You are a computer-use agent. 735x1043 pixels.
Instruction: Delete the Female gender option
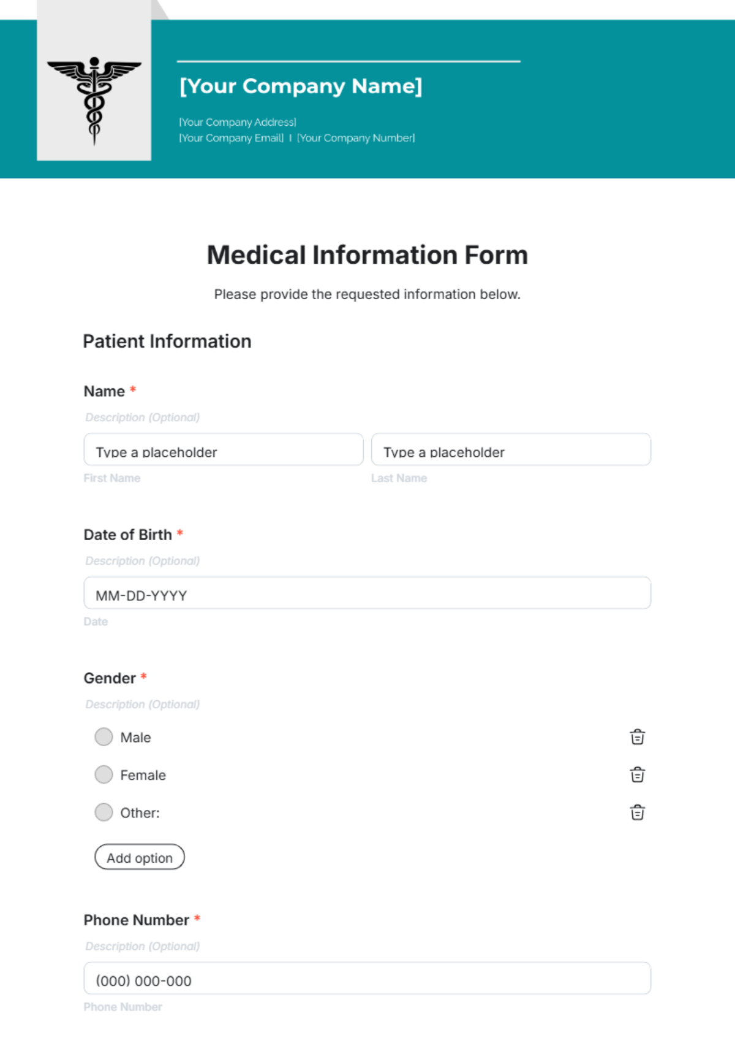click(637, 774)
